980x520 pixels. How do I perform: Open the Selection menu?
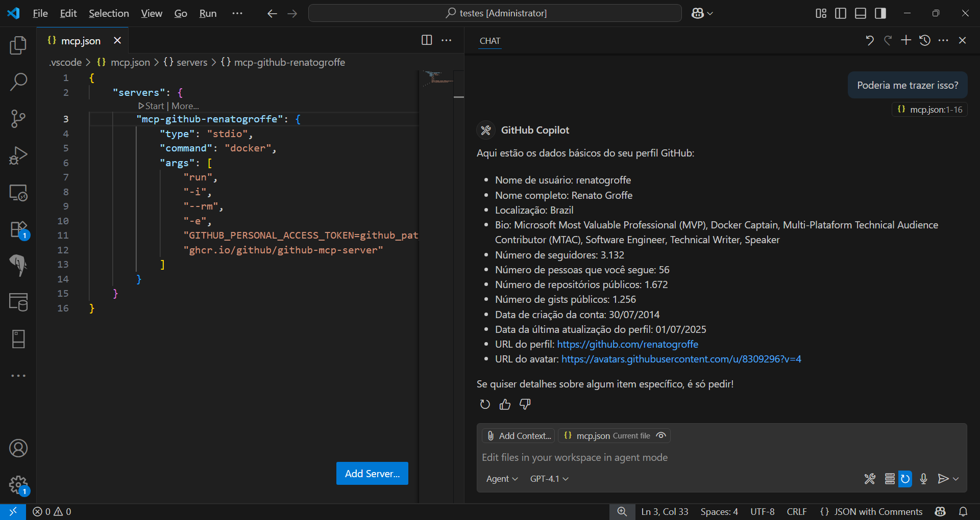coord(109,13)
